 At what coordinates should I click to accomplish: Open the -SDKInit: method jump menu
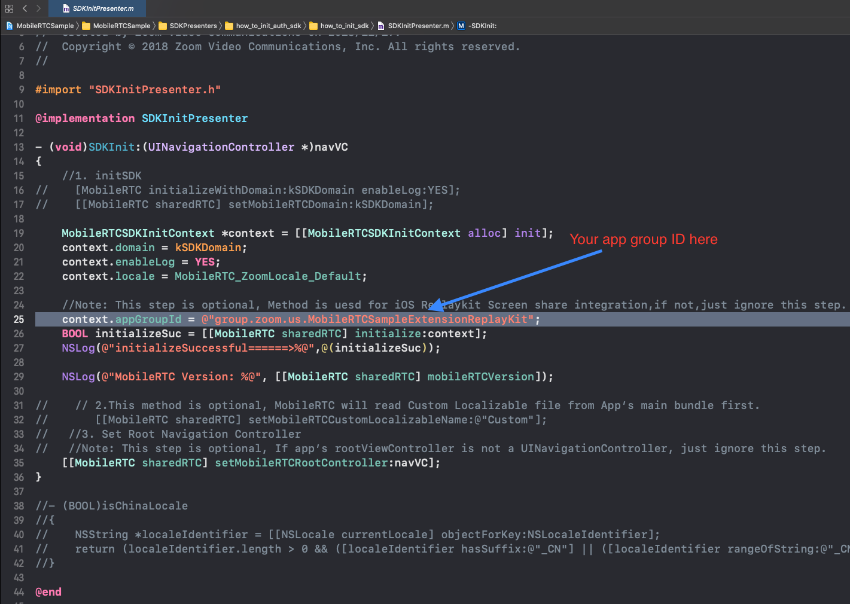coord(482,26)
